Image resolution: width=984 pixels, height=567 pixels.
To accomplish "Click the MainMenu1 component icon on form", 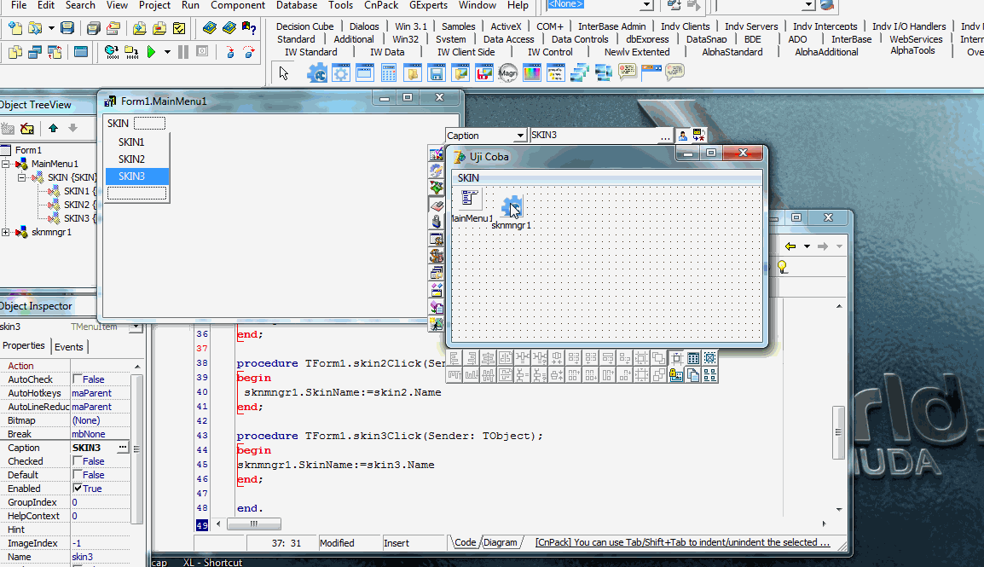I will coord(469,200).
